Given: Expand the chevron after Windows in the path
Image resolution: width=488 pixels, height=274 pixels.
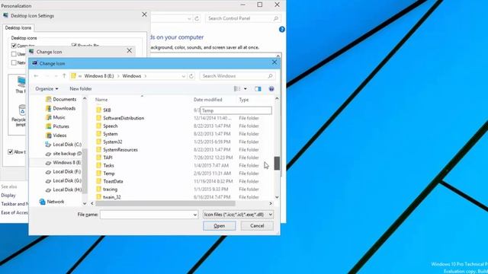Looking at the screenshot, I should pyautogui.click(x=146, y=76).
